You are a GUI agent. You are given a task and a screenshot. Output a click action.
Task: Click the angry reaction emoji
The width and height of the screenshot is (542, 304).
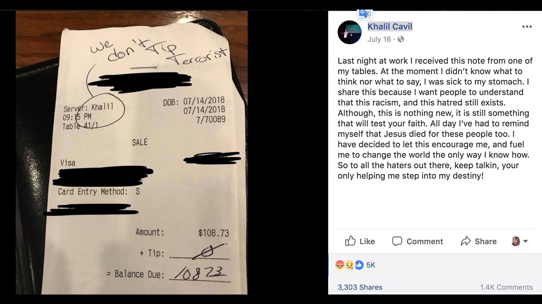tap(340, 265)
